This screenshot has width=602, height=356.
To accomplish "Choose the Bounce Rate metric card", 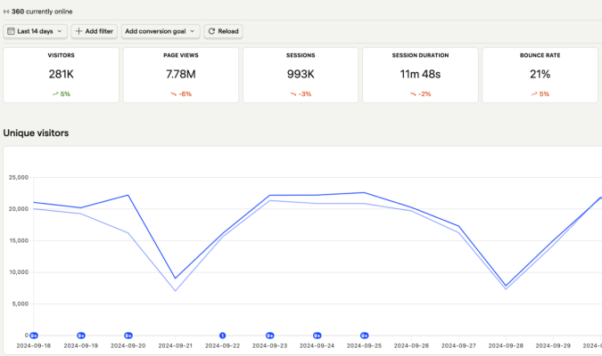I will [x=540, y=76].
